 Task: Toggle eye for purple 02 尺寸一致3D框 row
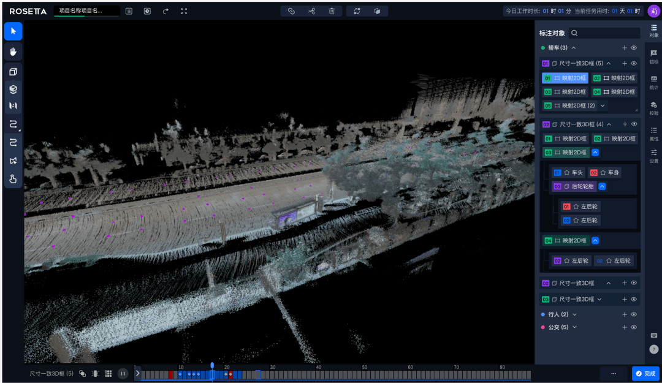tap(634, 283)
